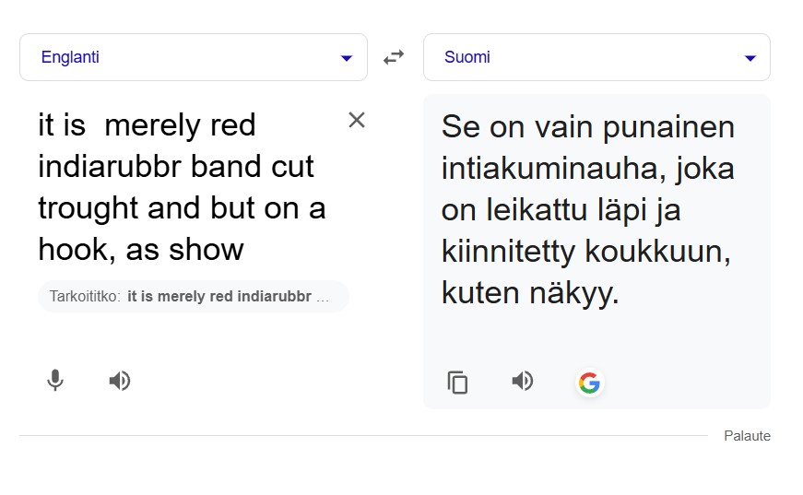Open target language selector labeled Suomi

(467, 57)
